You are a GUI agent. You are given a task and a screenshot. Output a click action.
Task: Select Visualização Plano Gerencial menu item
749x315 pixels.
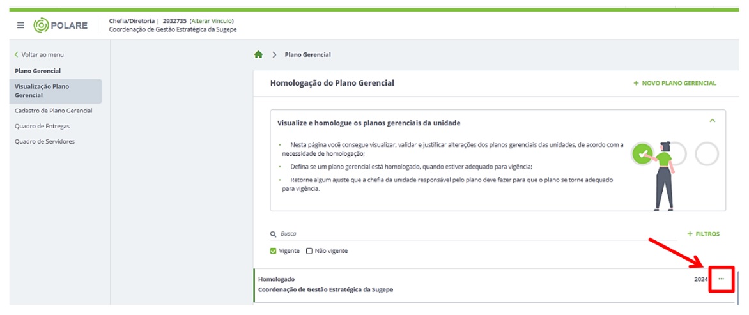55,91
